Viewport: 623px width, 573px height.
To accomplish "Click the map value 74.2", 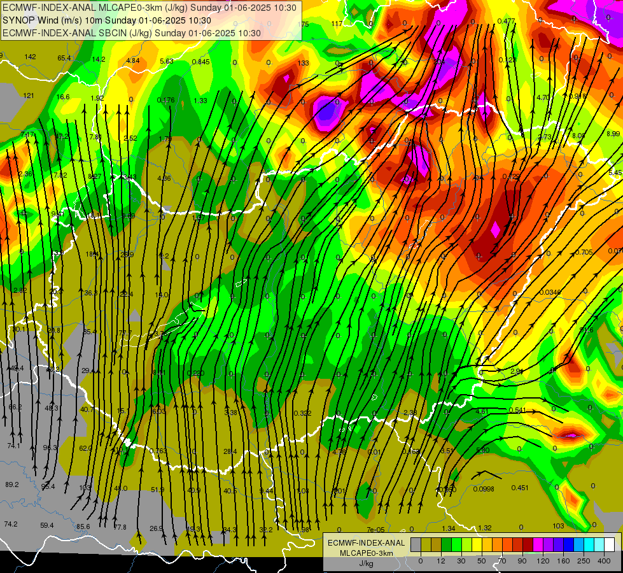I will [11, 524].
